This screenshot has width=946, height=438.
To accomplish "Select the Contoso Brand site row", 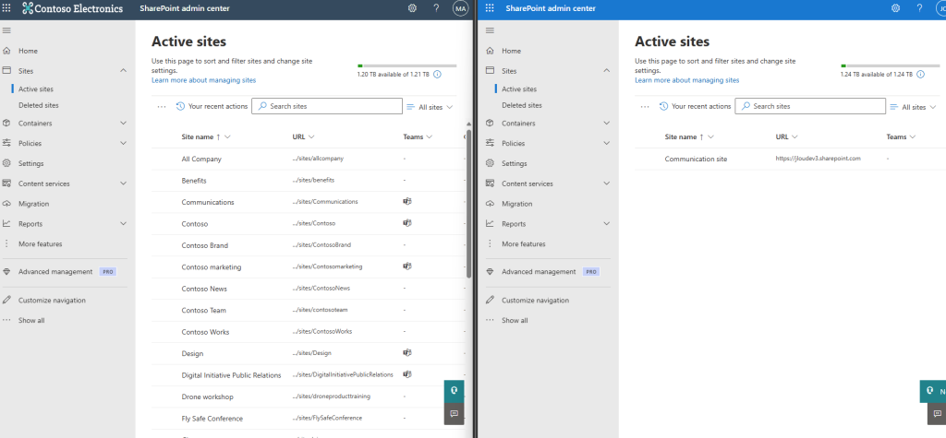I will pos(308,245).
